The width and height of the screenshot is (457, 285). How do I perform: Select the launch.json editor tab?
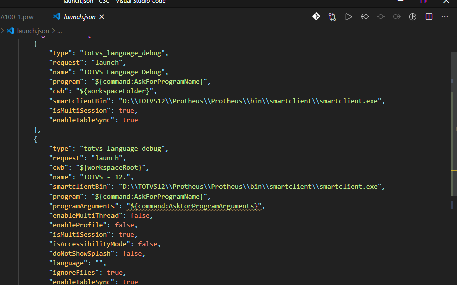[x=79, y=17]
